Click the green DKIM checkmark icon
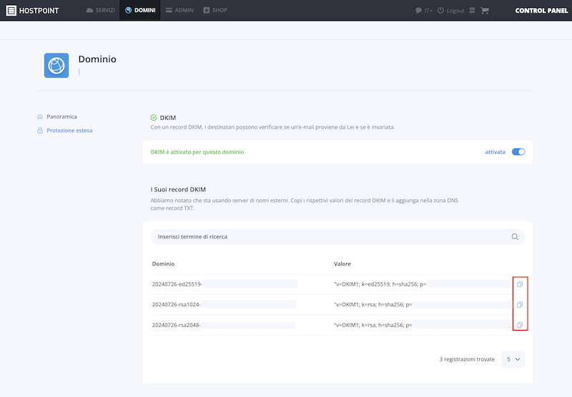572x397 pixels. (x=154, y=117)
